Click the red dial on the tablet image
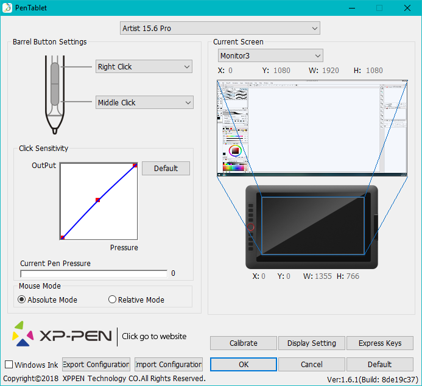The height and width of the screenshot is (386, 422). [x=250, y=227]
